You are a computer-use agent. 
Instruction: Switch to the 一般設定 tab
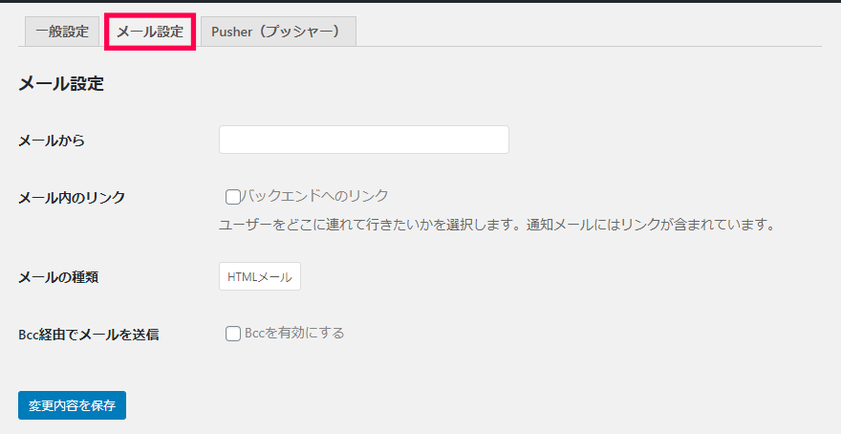(x=62, y=32)
